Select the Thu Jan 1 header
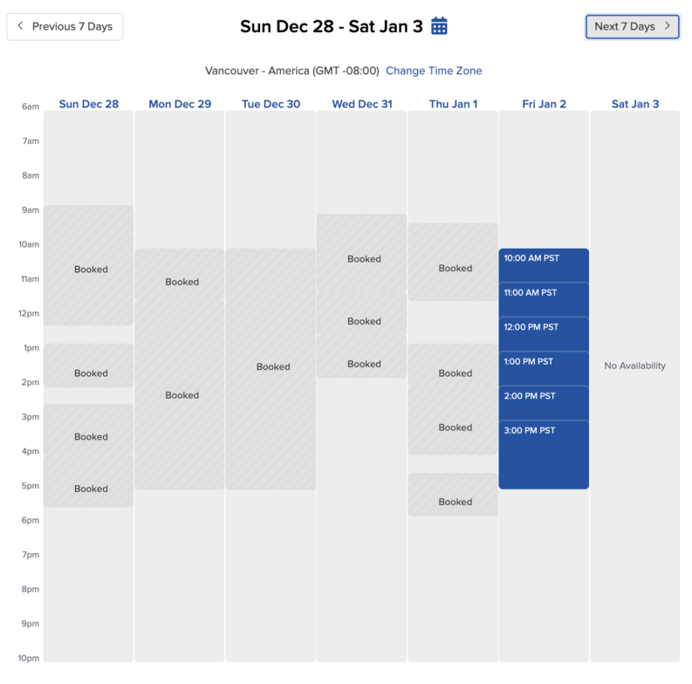The height and width of the screenshot is (684, 692). point(453,104)
